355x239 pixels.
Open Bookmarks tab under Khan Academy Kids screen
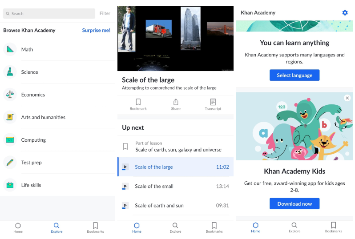click(333, 227)
